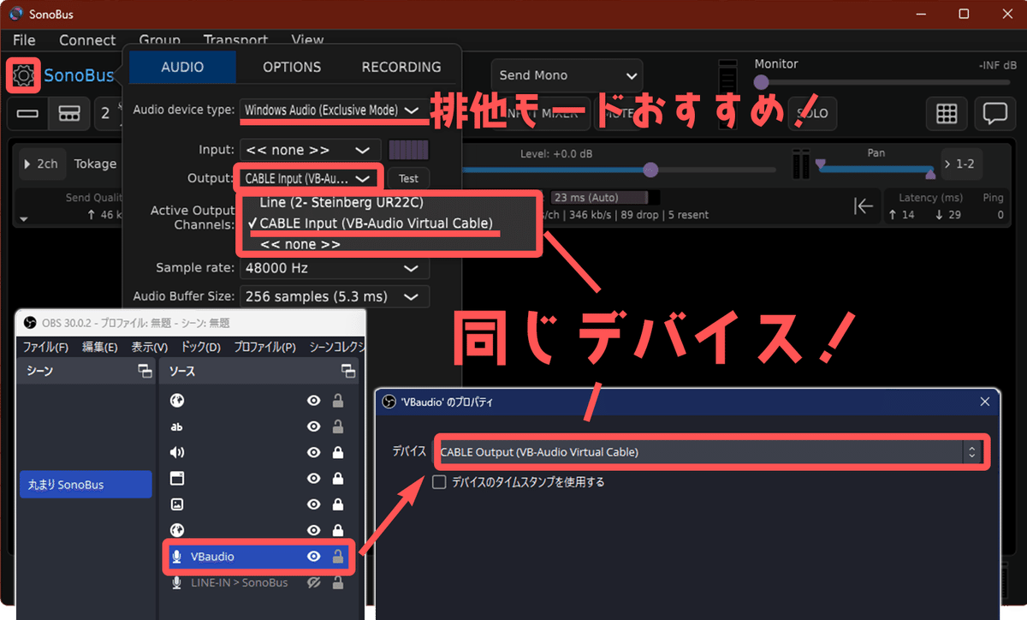
Task: Click microphone icon of LINE-IN > SonoBus source
Action: pos(177,582)
